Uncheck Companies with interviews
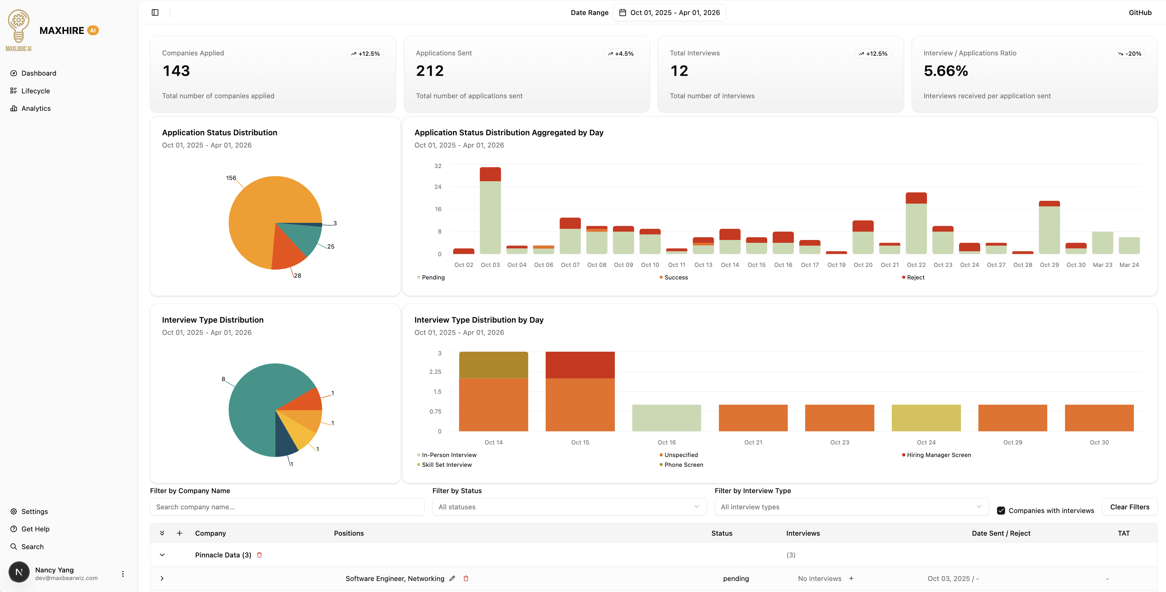Image resolution: width=1166 pixels, height=592 pixels. [x=1001, y=511]
